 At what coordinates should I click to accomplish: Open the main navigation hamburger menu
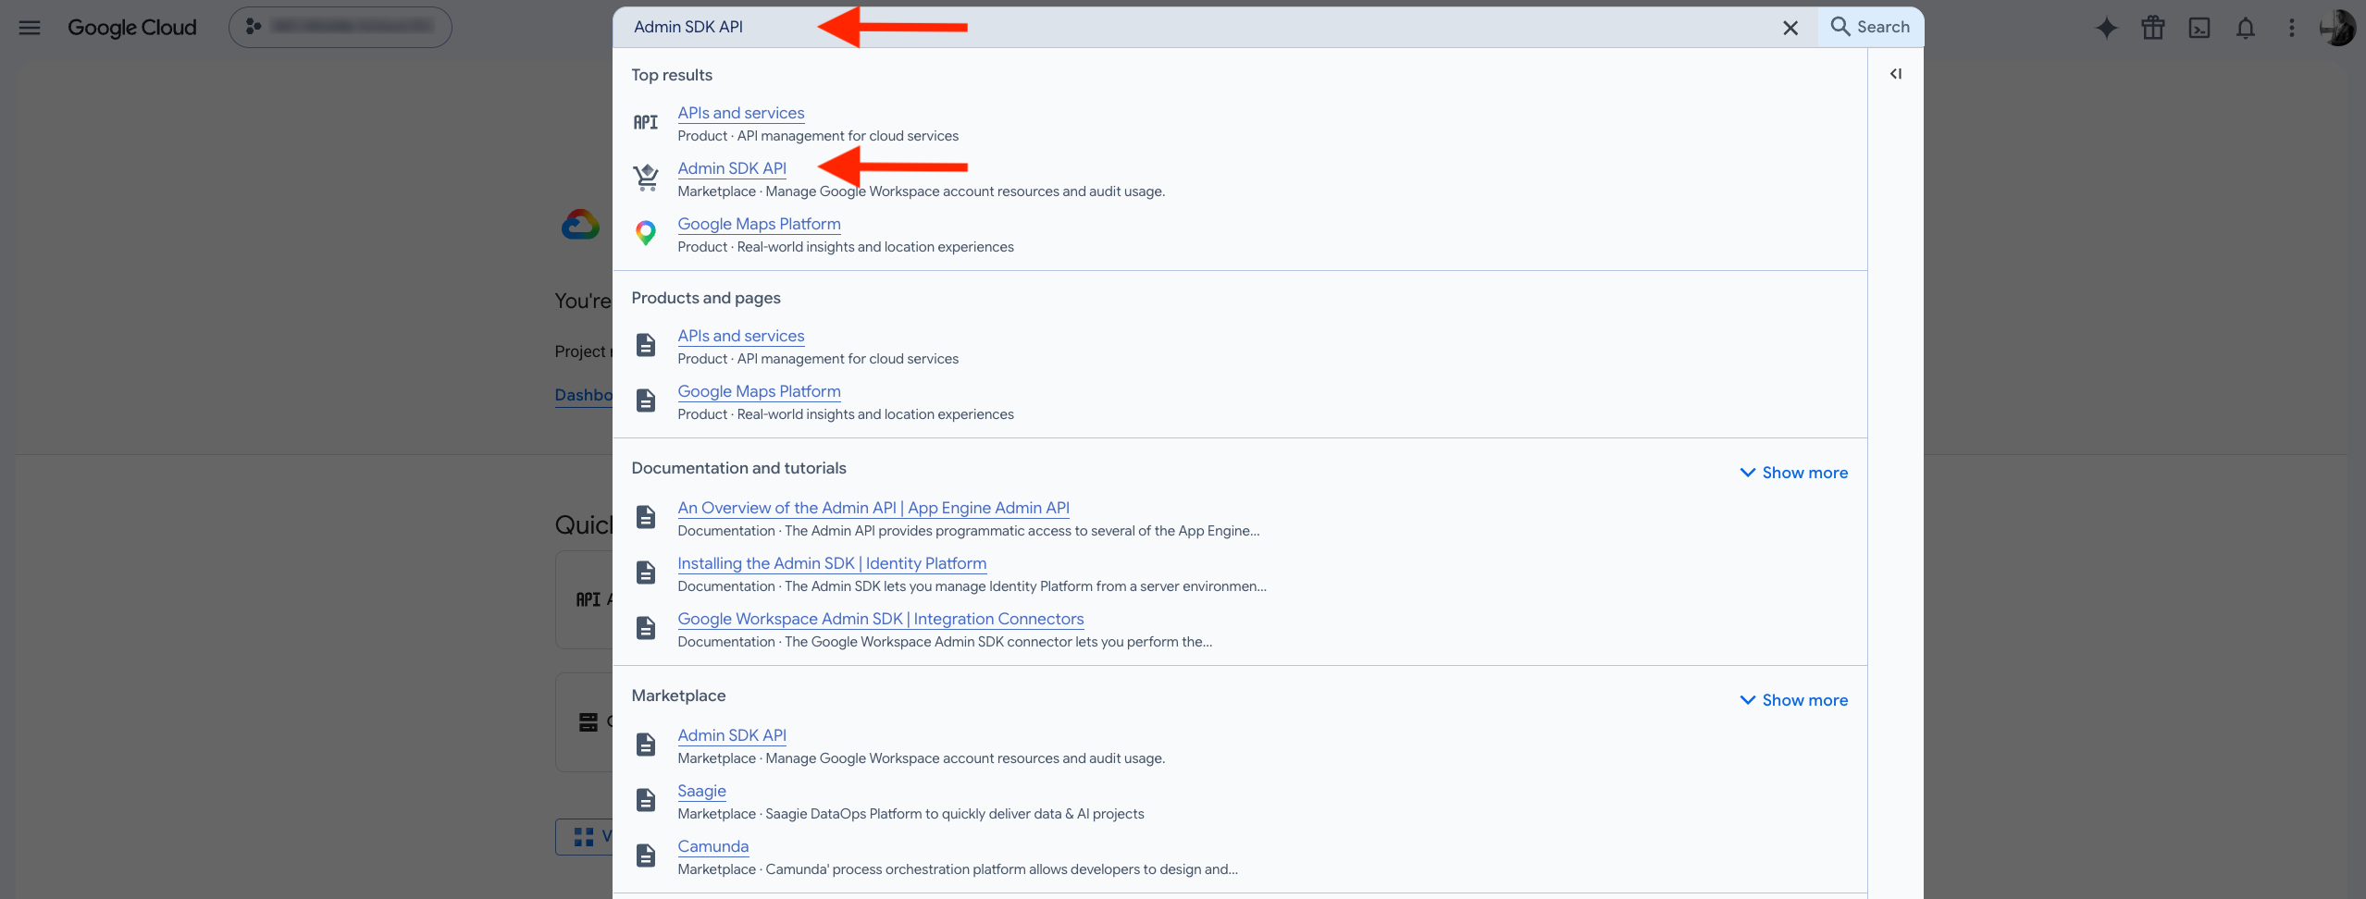[x=30, y=27]
